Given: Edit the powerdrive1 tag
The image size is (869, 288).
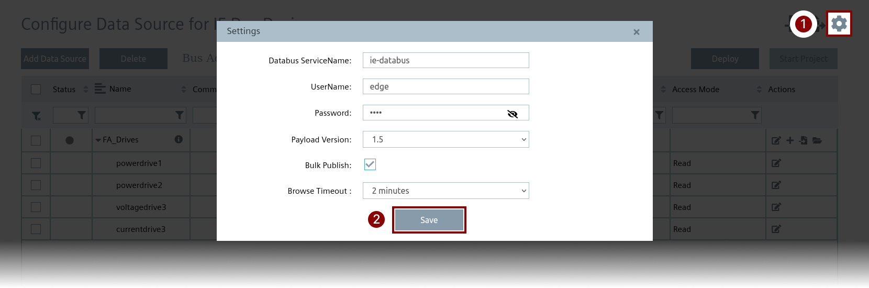Looking at the screenshot, I should (x=776, y=163).
